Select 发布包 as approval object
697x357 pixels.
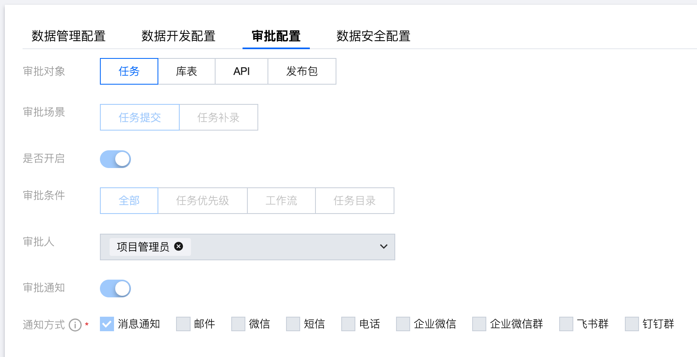(302, 71)
